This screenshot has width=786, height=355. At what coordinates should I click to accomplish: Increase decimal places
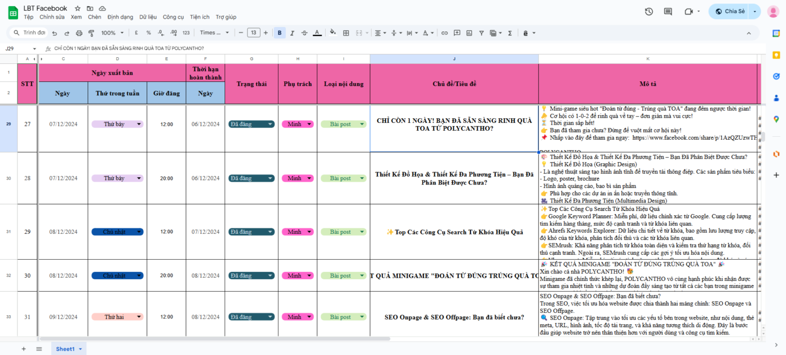coord(173,33)
